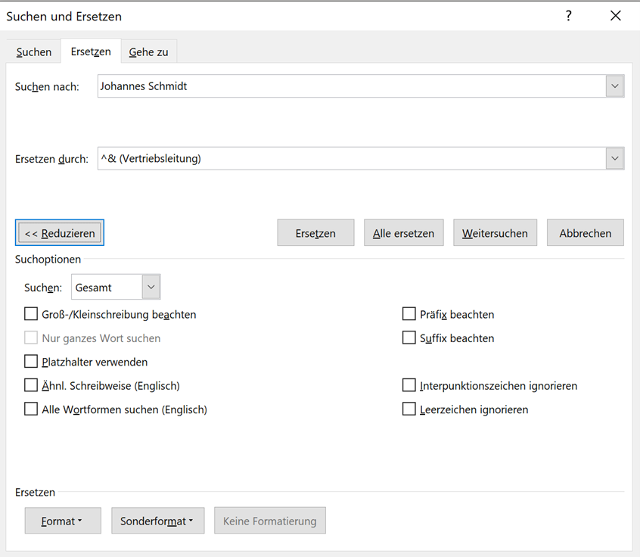
Task: Close the Suchen und Ersetzen dialog
Action: pos(616,16)
